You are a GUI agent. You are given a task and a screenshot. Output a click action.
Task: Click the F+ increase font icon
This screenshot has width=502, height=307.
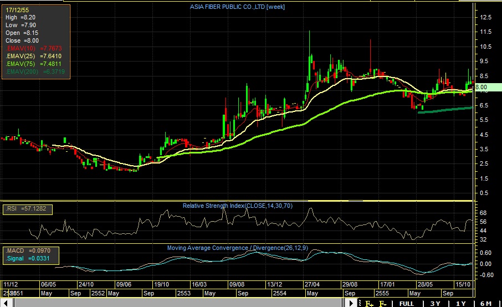[369, 303]
